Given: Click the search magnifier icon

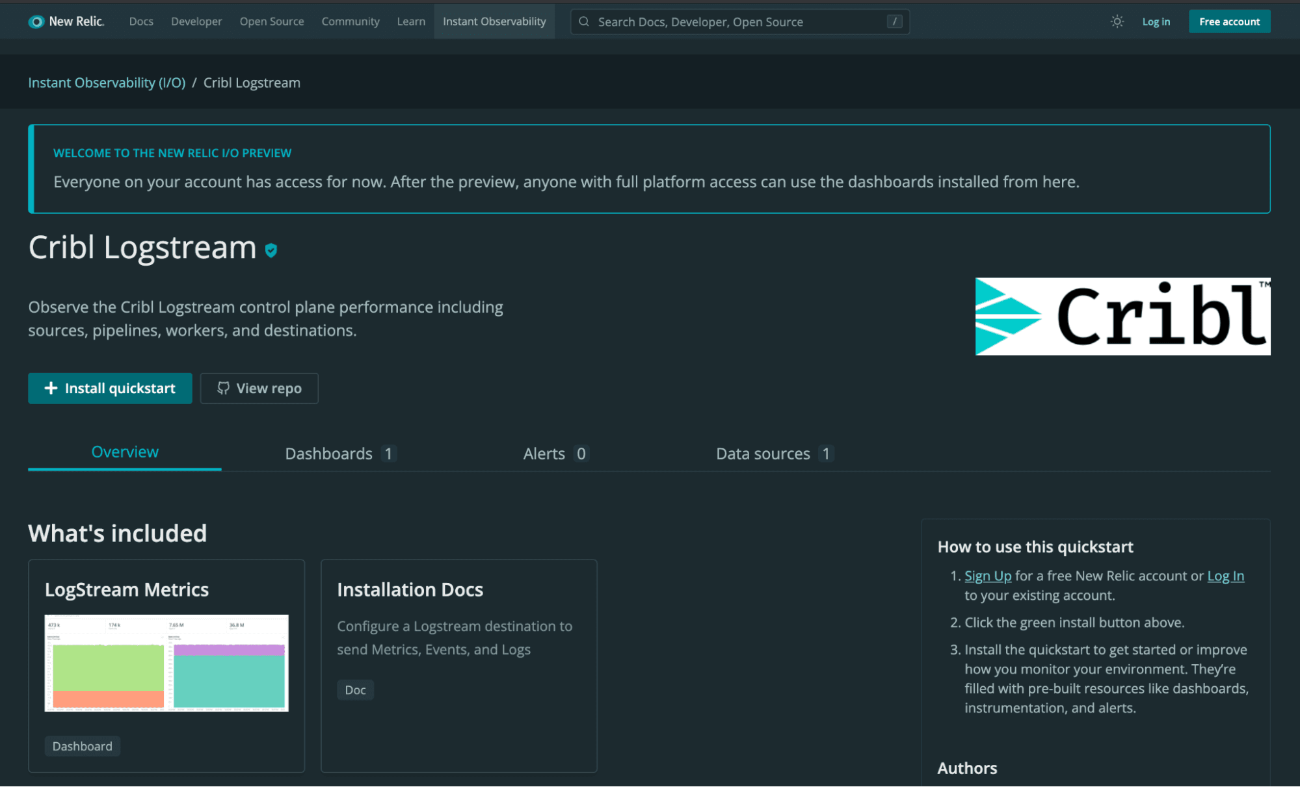Looking at the screenshot, I should click(584, 21).
